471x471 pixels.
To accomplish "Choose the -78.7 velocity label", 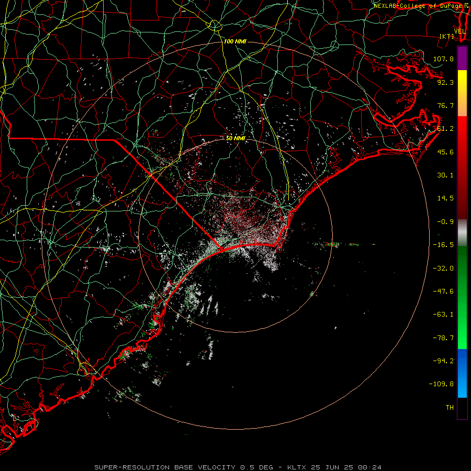I will tap(443, 338).
